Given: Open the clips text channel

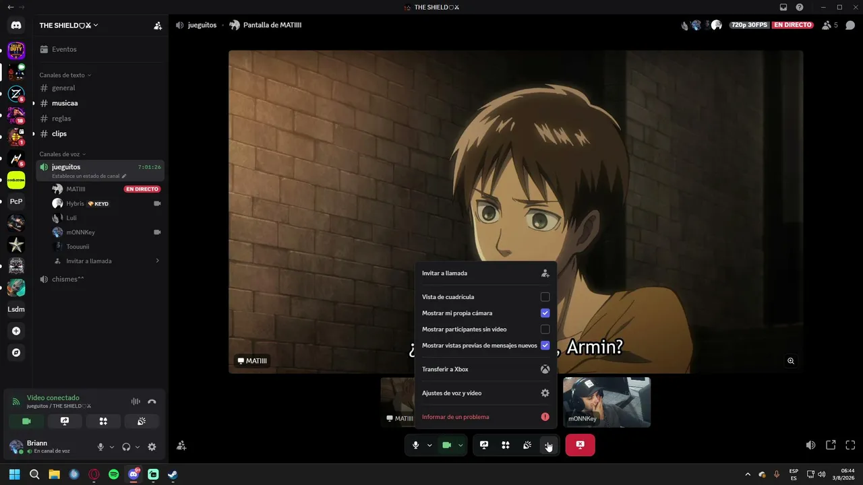Looking at the screenshot, I should pos(100,133).
